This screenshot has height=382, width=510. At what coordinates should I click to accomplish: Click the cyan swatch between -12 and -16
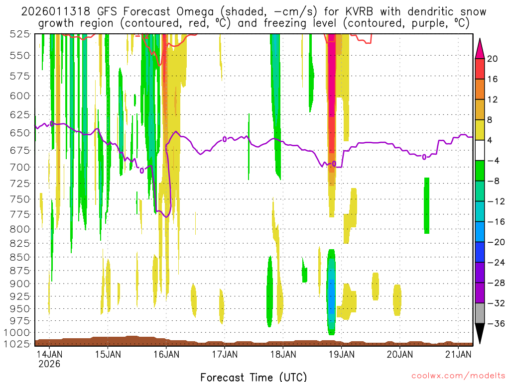480,211
